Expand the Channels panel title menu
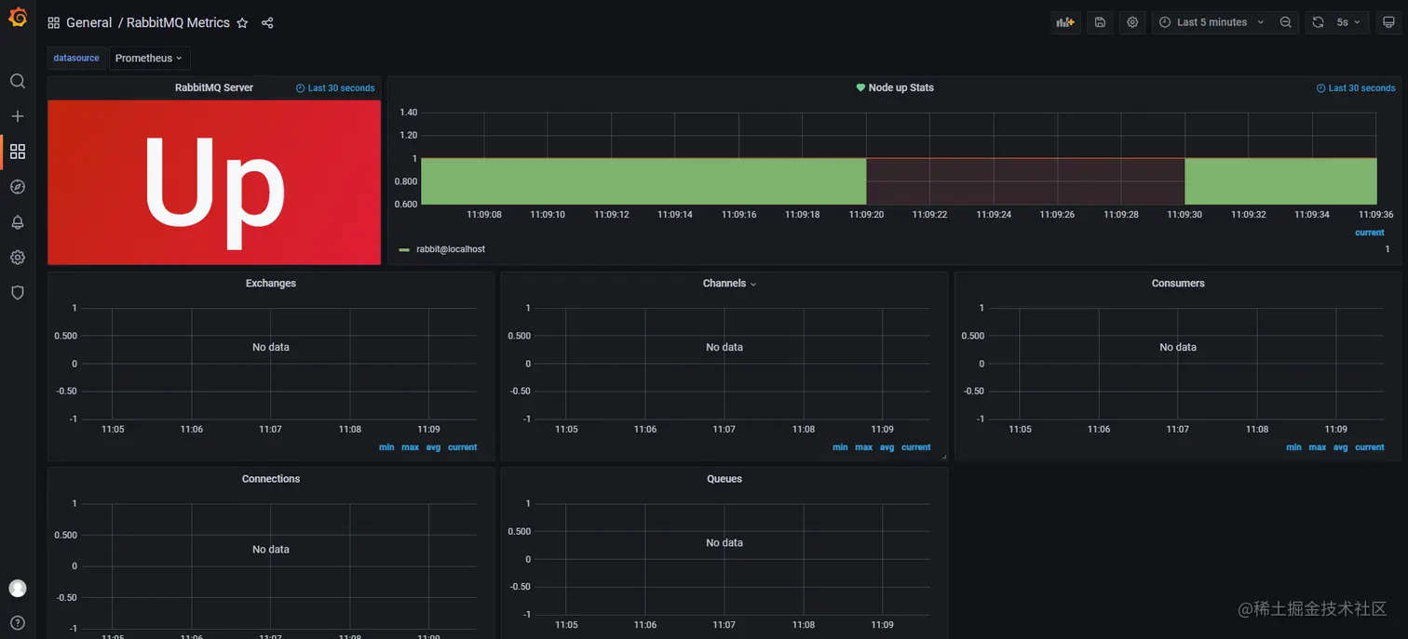This screenshot has height=639, width=1408. tap(729, 284)
